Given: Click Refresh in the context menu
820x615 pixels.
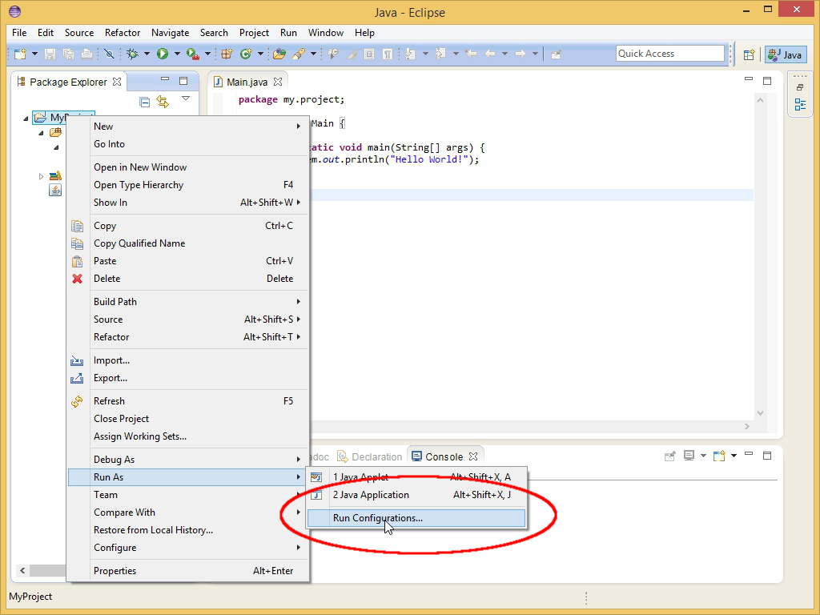Looking at the screenshot, I should 188,401.
